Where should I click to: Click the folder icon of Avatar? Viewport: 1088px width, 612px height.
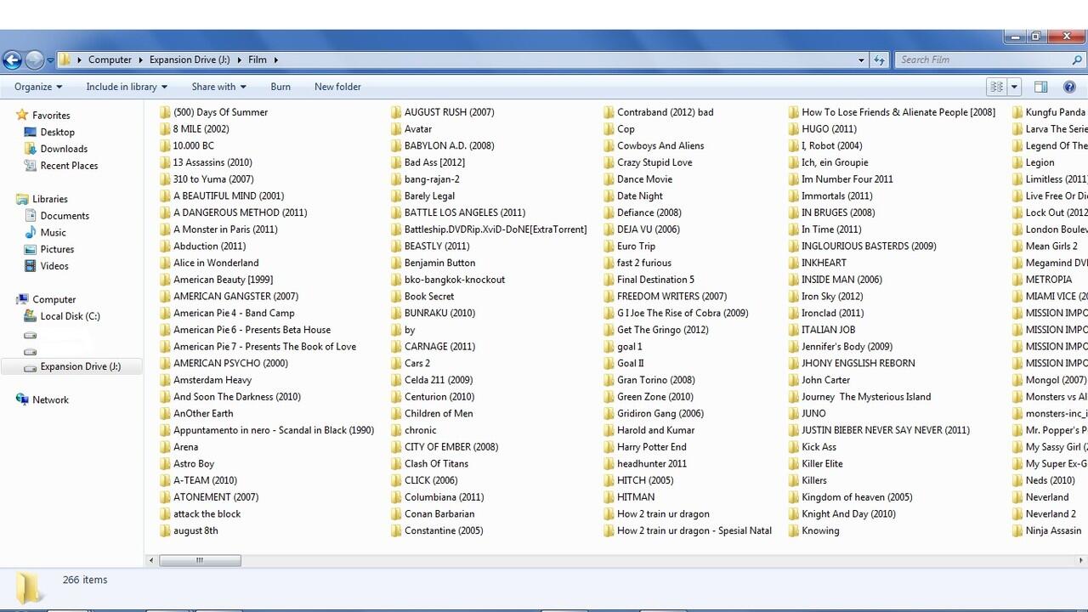396,129
